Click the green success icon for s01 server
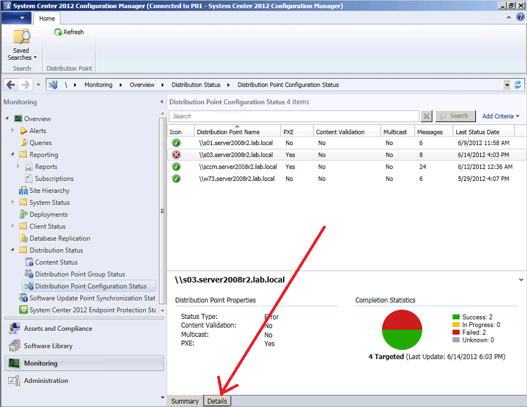This screenshot has height=407, width=527. (x=176, y=143)
